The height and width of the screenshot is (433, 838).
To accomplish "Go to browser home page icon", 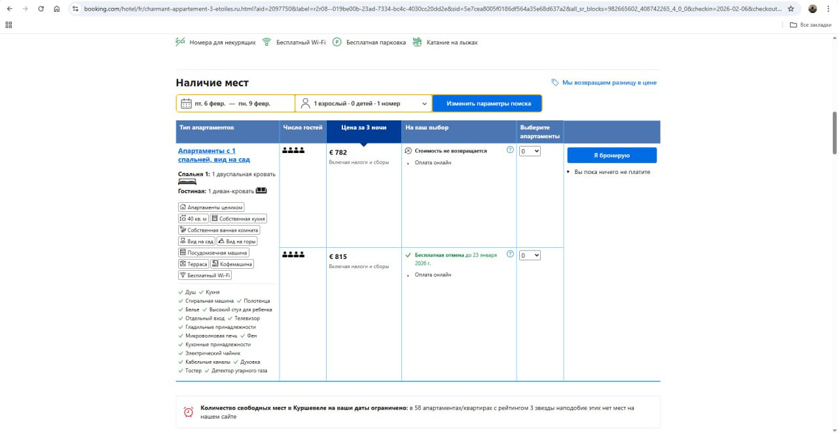I will [57, 9].
